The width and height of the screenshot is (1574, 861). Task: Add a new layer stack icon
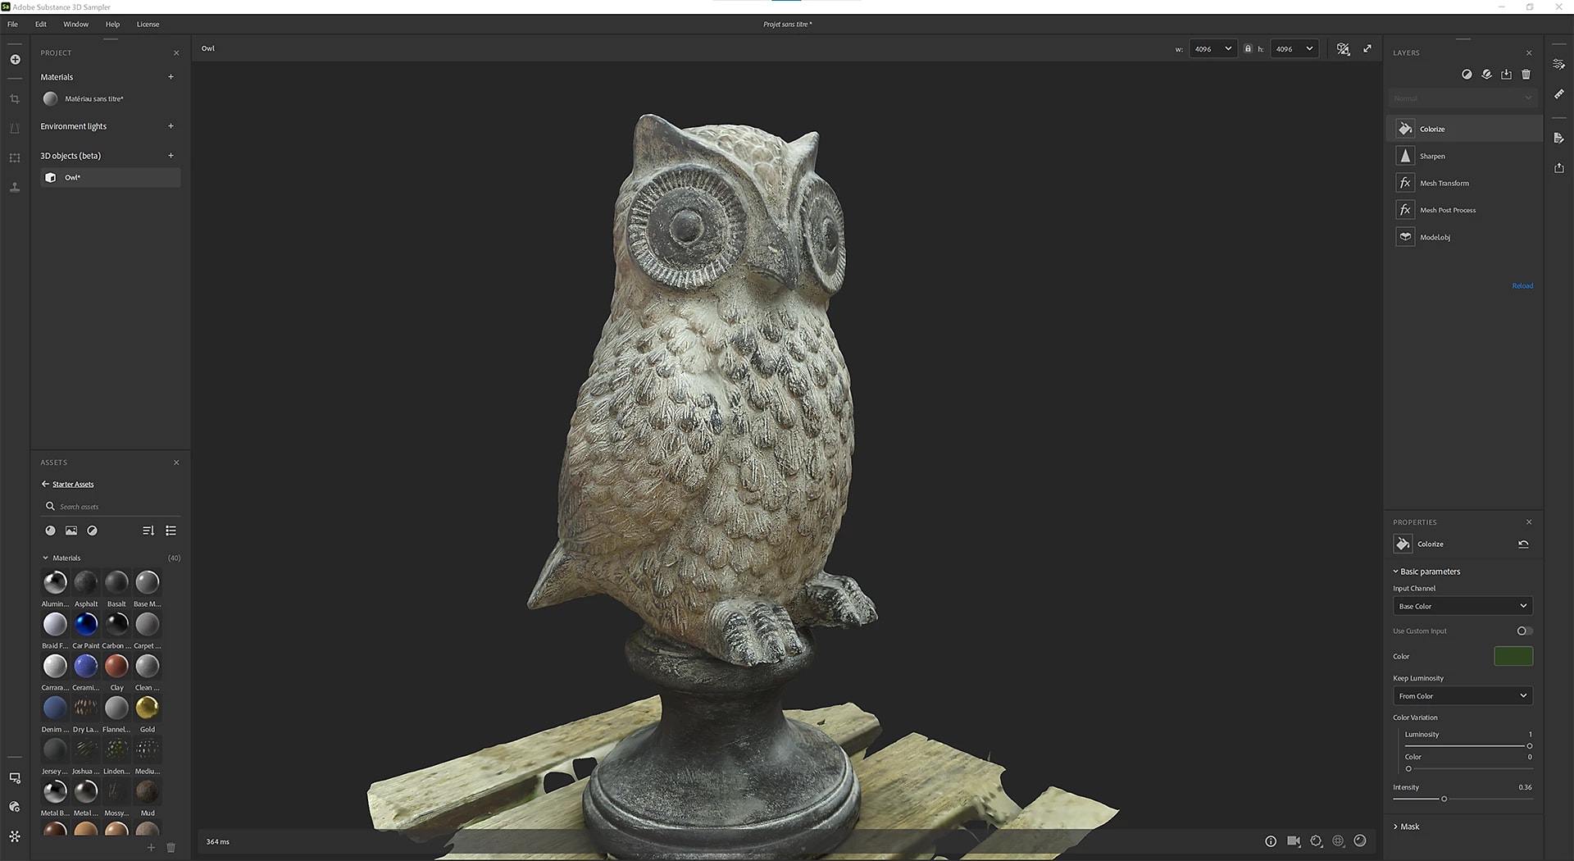(1486, 74)
